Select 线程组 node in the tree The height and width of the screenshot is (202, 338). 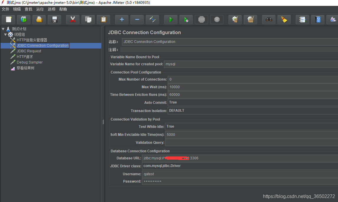point(19,34)
